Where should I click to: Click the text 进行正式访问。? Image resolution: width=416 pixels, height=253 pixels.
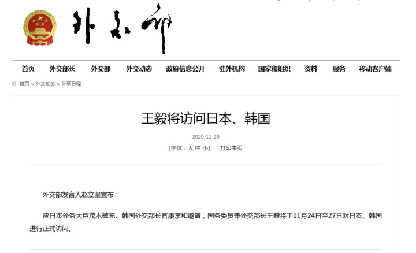pyautogui.click(x=51, y=229)
